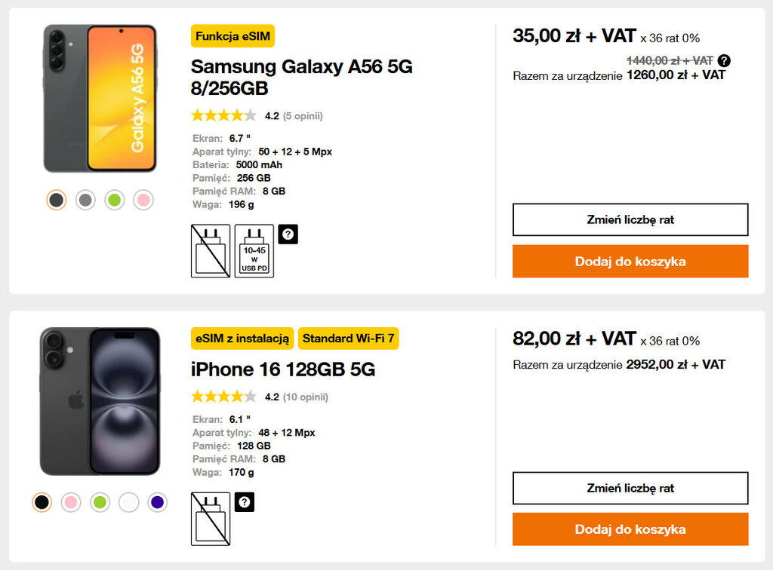Click the 10-45 W USB PD charger icon
Screen dimensions: 773x570
pos(254,251)
